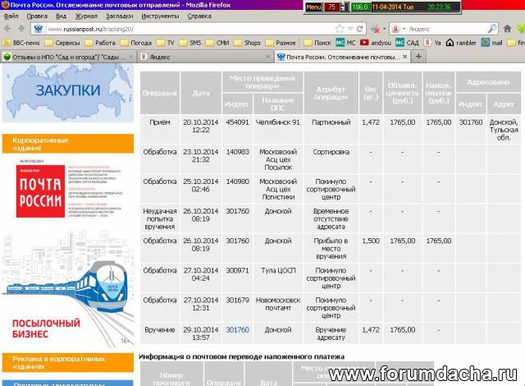Click the BBC-news bookmark
Viewport: 525px width, 386px height.
point(22,42)
